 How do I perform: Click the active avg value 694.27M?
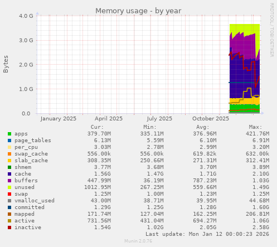tap(205, 221)
